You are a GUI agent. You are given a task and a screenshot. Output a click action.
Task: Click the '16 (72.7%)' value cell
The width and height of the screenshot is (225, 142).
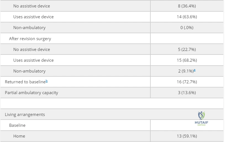pos(187,82)
